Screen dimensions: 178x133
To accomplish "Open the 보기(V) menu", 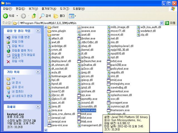I will pos(33,9).
